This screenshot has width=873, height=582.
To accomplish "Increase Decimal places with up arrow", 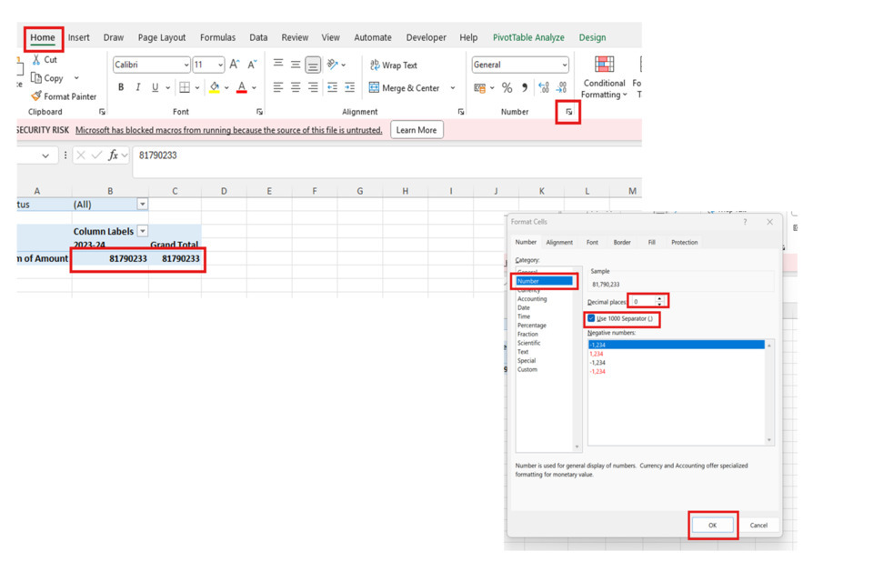I will click(660, 298).
